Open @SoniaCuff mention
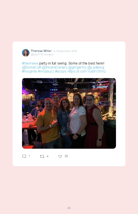Image resolution: width=138 pixels, height=214 pixels. [x=32, y=67]
